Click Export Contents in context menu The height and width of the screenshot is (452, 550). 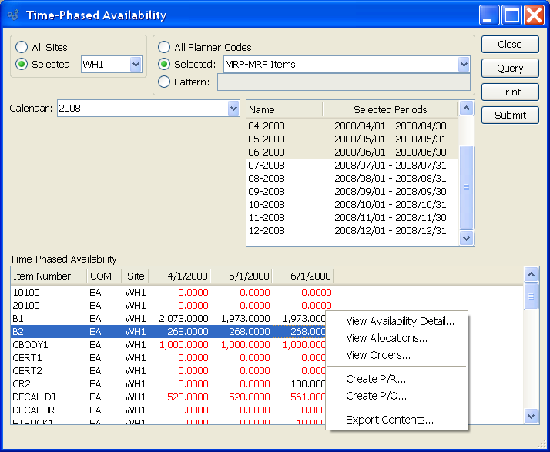[x=389, y=420]
